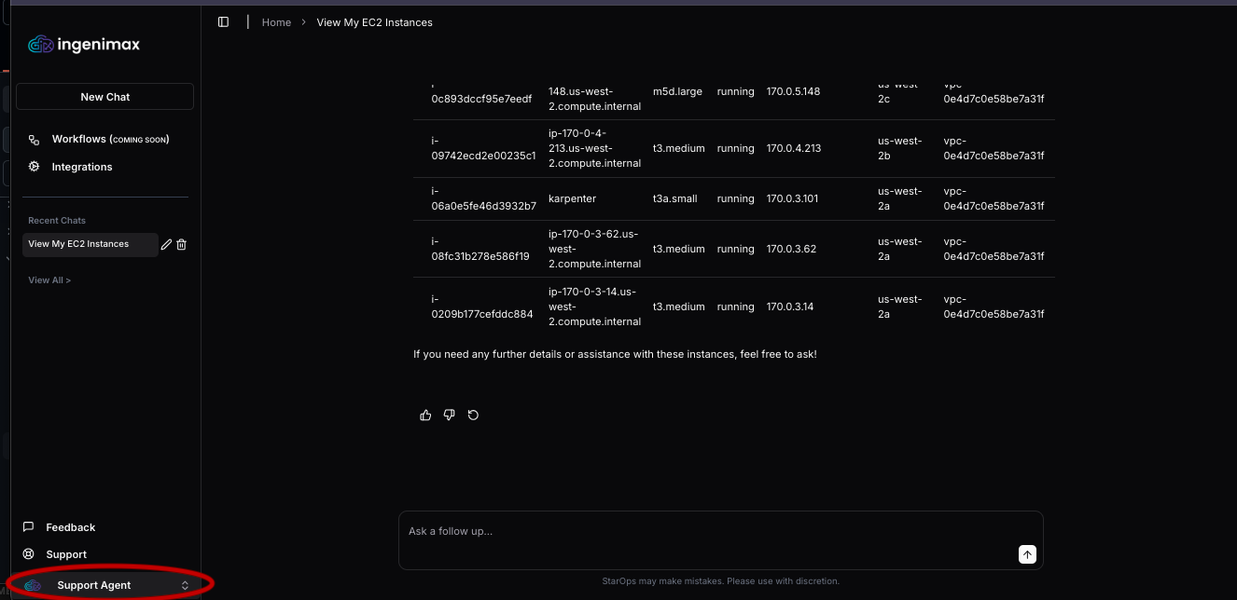Viewport: 1237px width, 600px height.
Task: Regenerate the response with retry icon
Action: pos(473,416)
